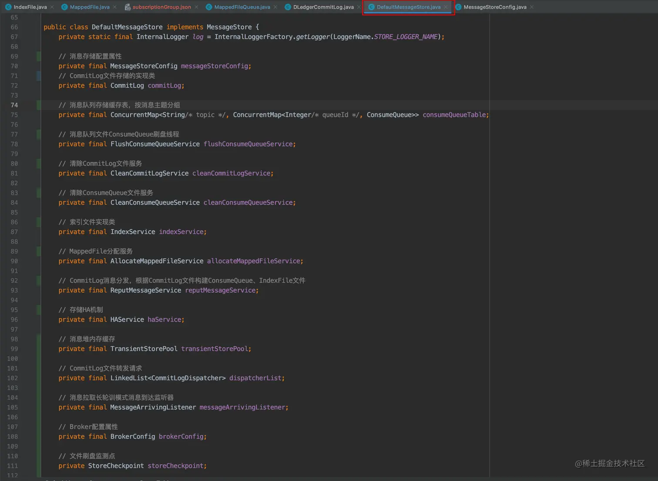Image resolution: width=658 pixels, height=481 pixels.
Task: Click line number 74 in the gutter
Action: tap(14, 105)
